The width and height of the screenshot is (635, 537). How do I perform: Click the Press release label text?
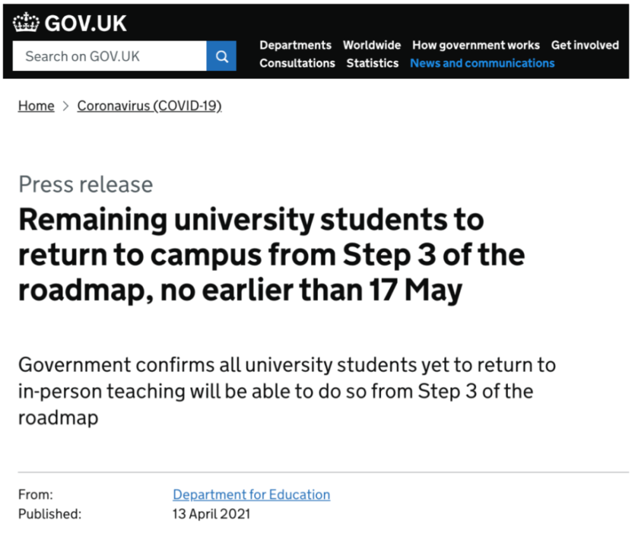click(x=86, y=185)
